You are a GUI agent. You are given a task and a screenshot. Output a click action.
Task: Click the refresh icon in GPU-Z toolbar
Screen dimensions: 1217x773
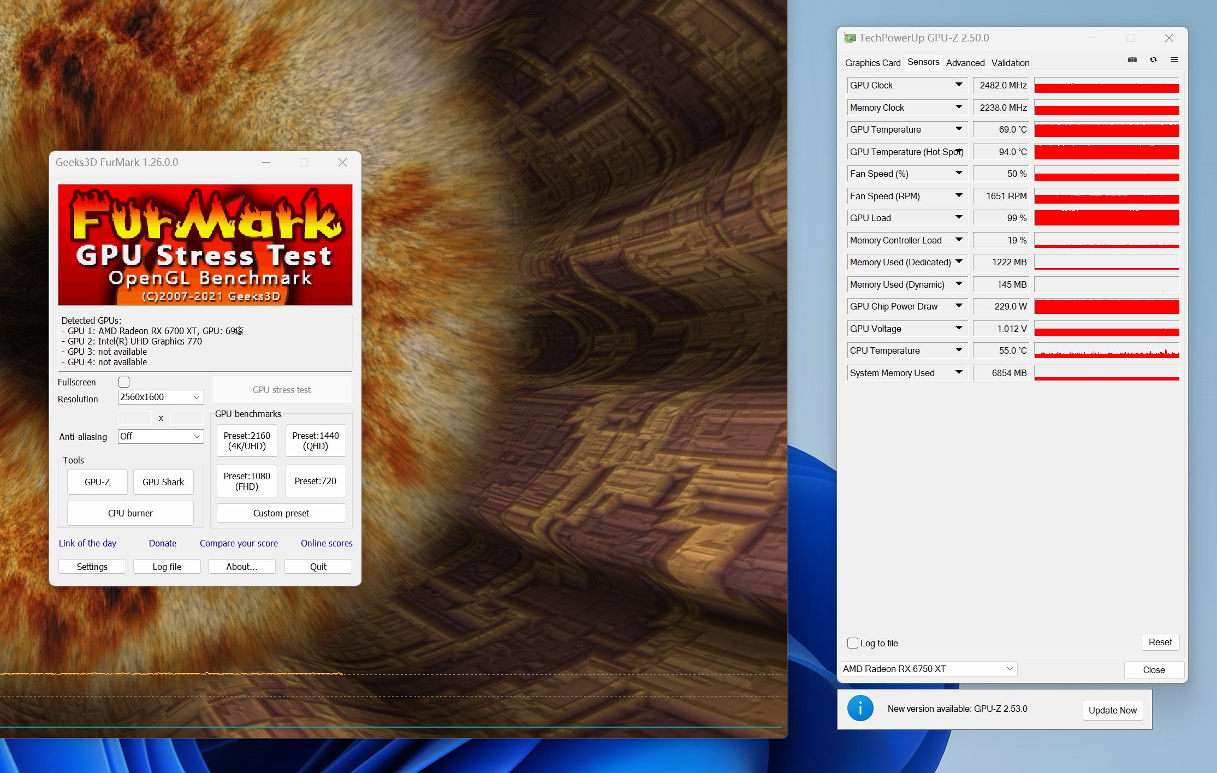pyautogui.click(x=1152, y=60)
